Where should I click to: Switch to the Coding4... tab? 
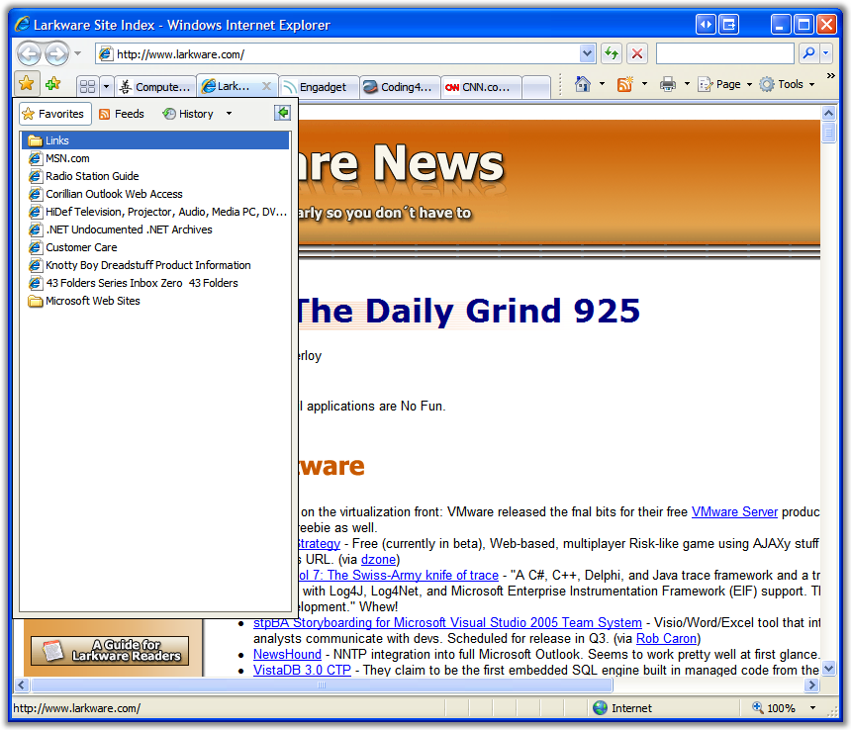[x=400, y=87]
